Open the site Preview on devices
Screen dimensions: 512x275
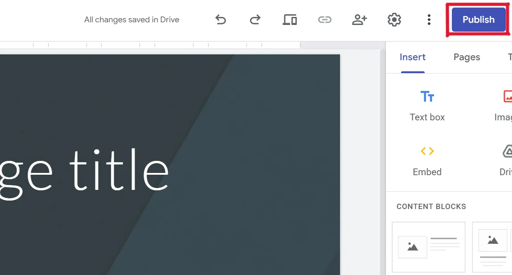(290, 20)
